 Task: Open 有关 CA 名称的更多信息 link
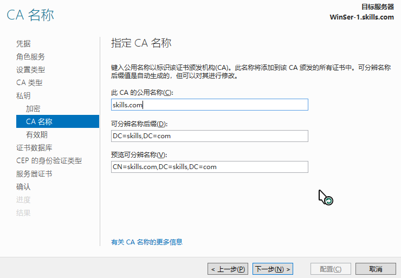[x=146, y=242]
